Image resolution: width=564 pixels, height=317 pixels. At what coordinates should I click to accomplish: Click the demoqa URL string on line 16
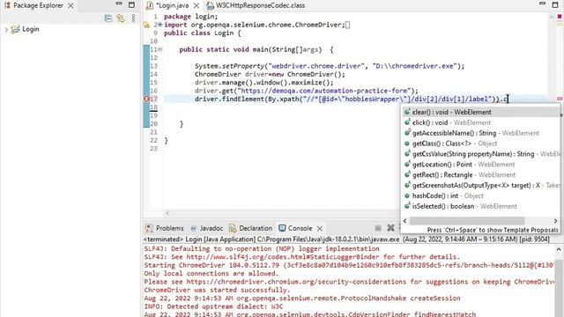(324, 91)
